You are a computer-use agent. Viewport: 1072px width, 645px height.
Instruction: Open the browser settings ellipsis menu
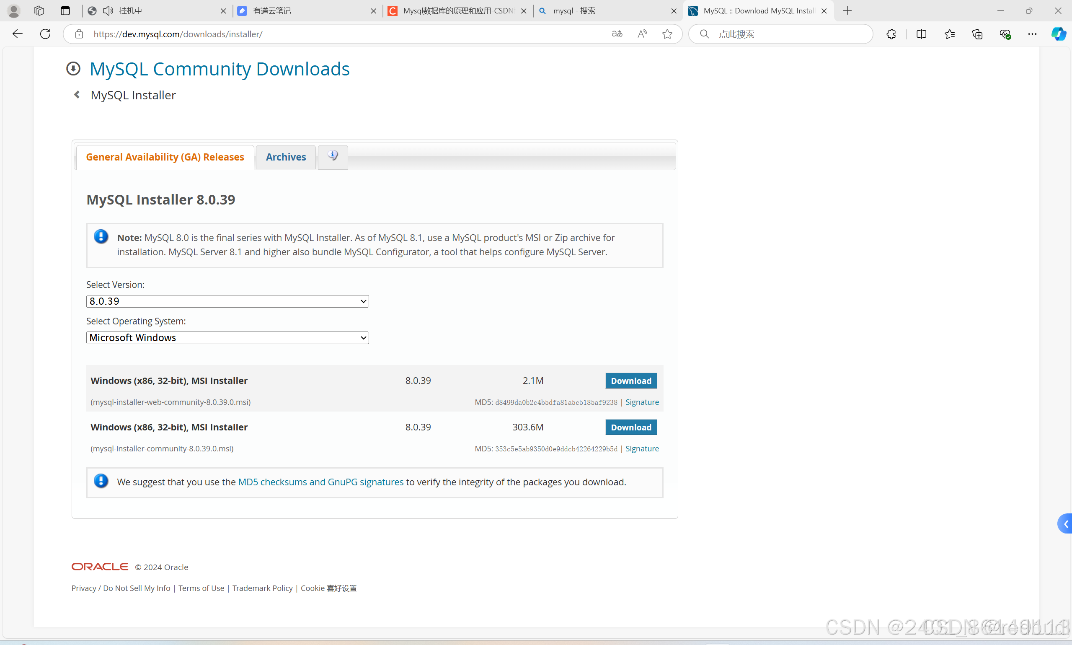[1032, 34]
